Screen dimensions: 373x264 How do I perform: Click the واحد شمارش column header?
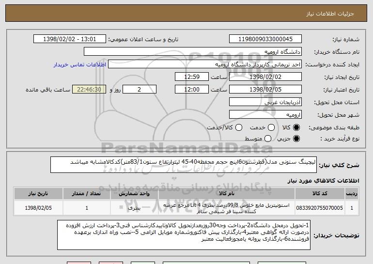134,193
